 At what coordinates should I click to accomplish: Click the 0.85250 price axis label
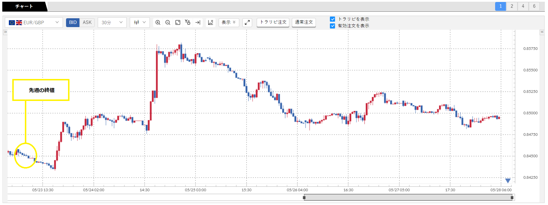pos(530,92)
